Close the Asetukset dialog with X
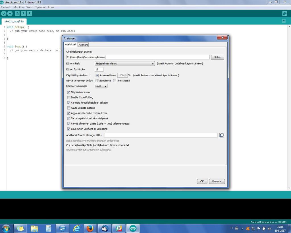The width and height of the screenshot is (291, 233). point(222,37)
